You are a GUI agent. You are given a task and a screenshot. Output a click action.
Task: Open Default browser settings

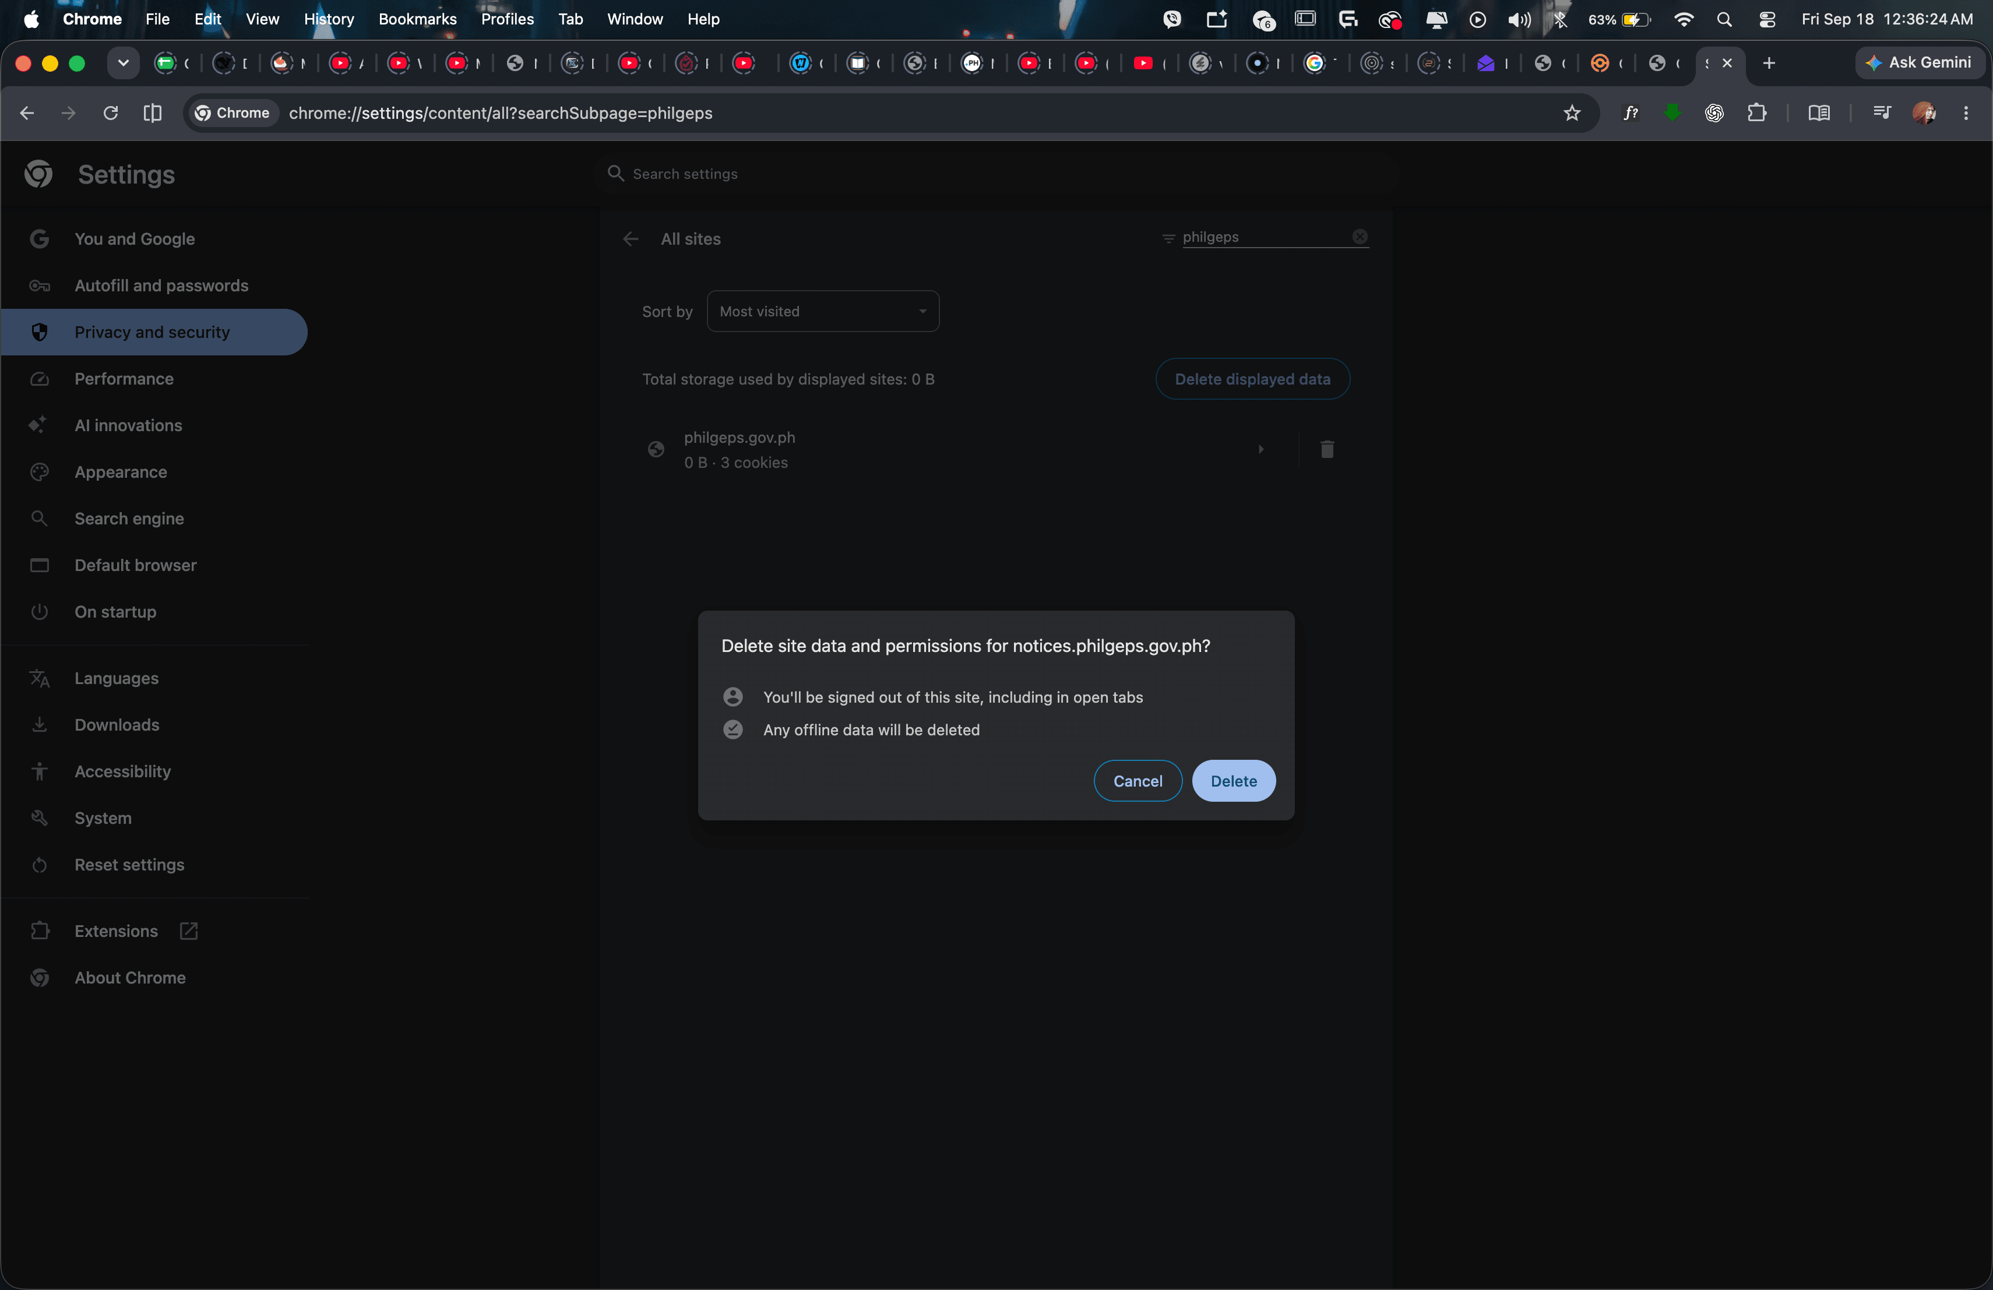point(136,565)
